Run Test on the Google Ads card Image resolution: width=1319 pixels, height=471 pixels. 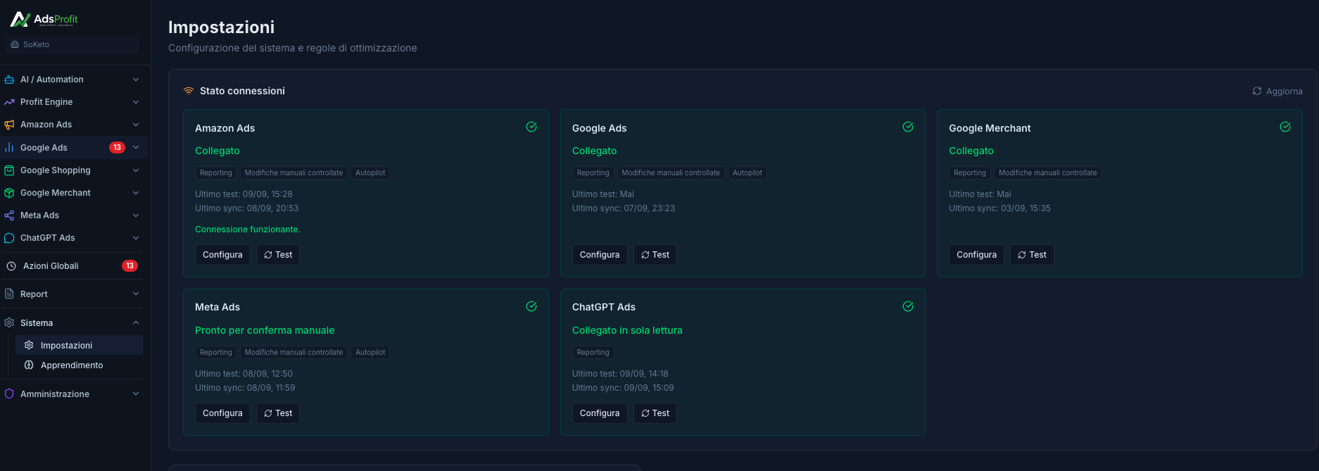[x=655, y=255]
